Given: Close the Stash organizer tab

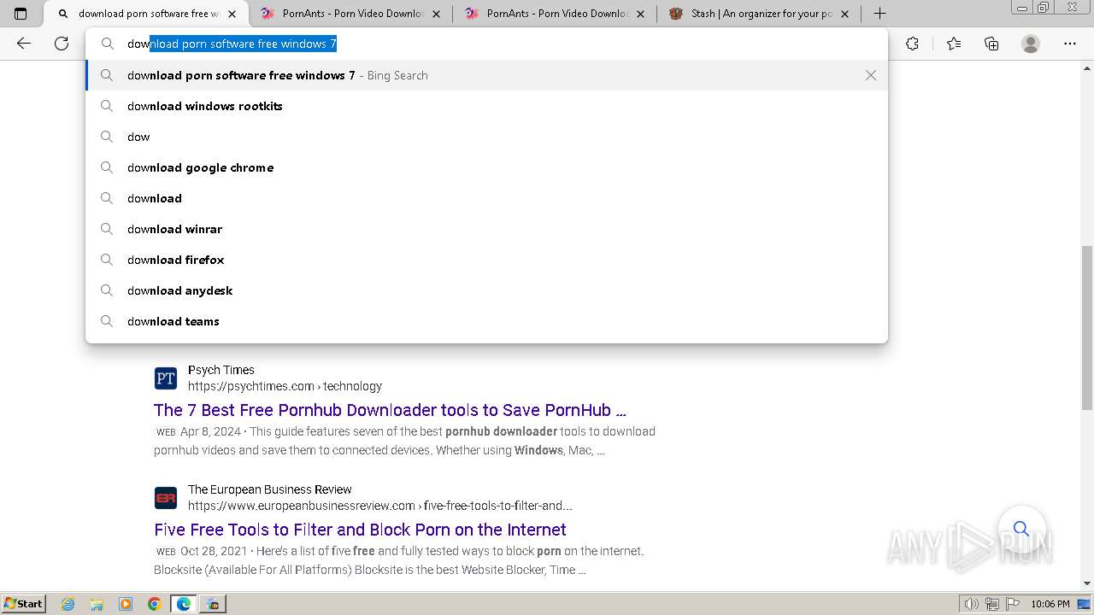Looking at the screenshot, I should coord(844,14).
